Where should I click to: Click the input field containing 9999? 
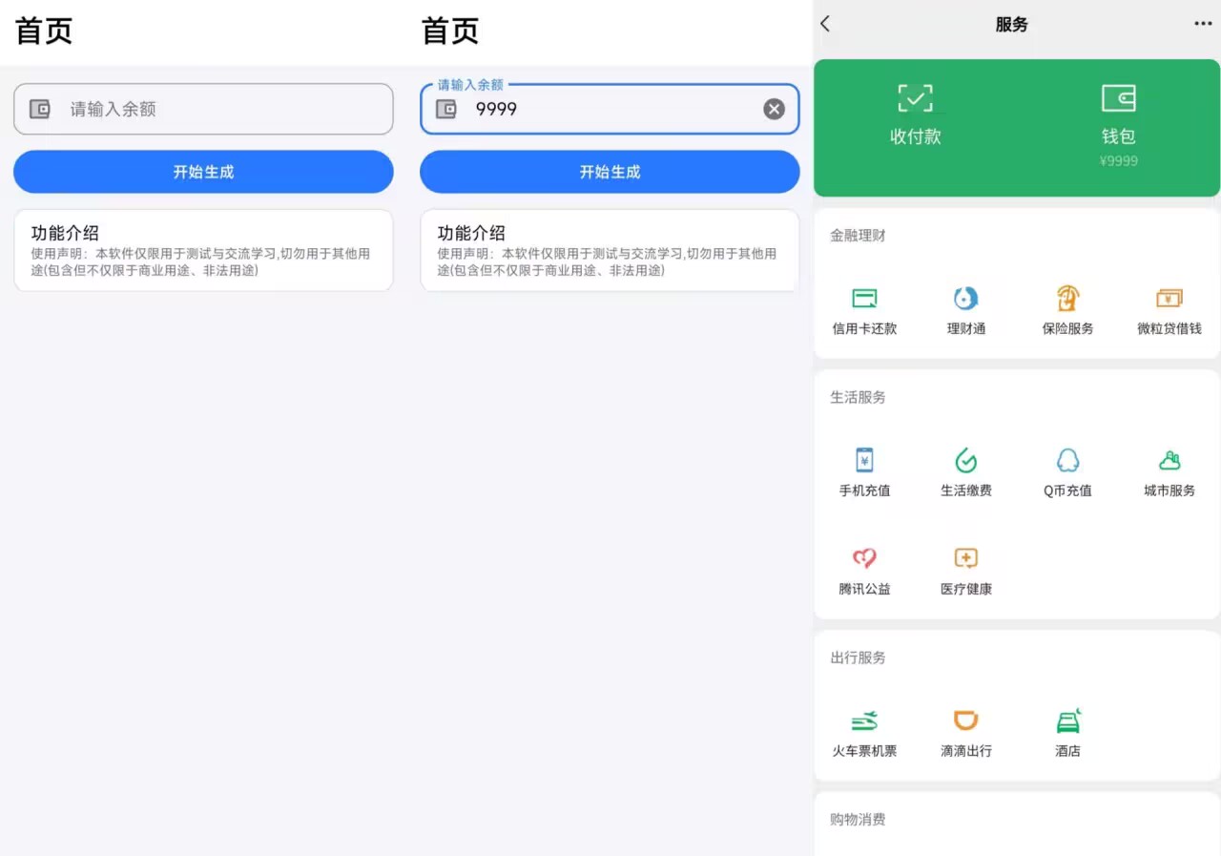coord(610,109)
